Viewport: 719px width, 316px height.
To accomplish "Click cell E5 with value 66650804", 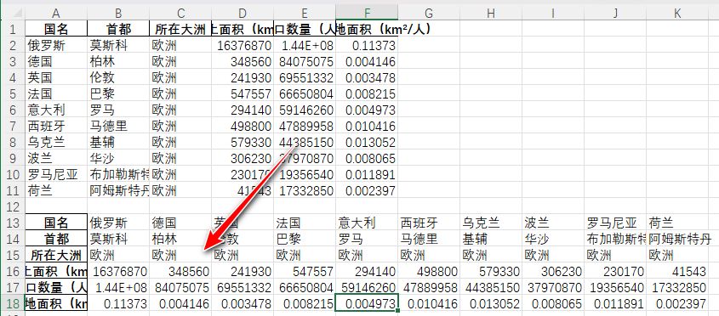I will point(305,93).
